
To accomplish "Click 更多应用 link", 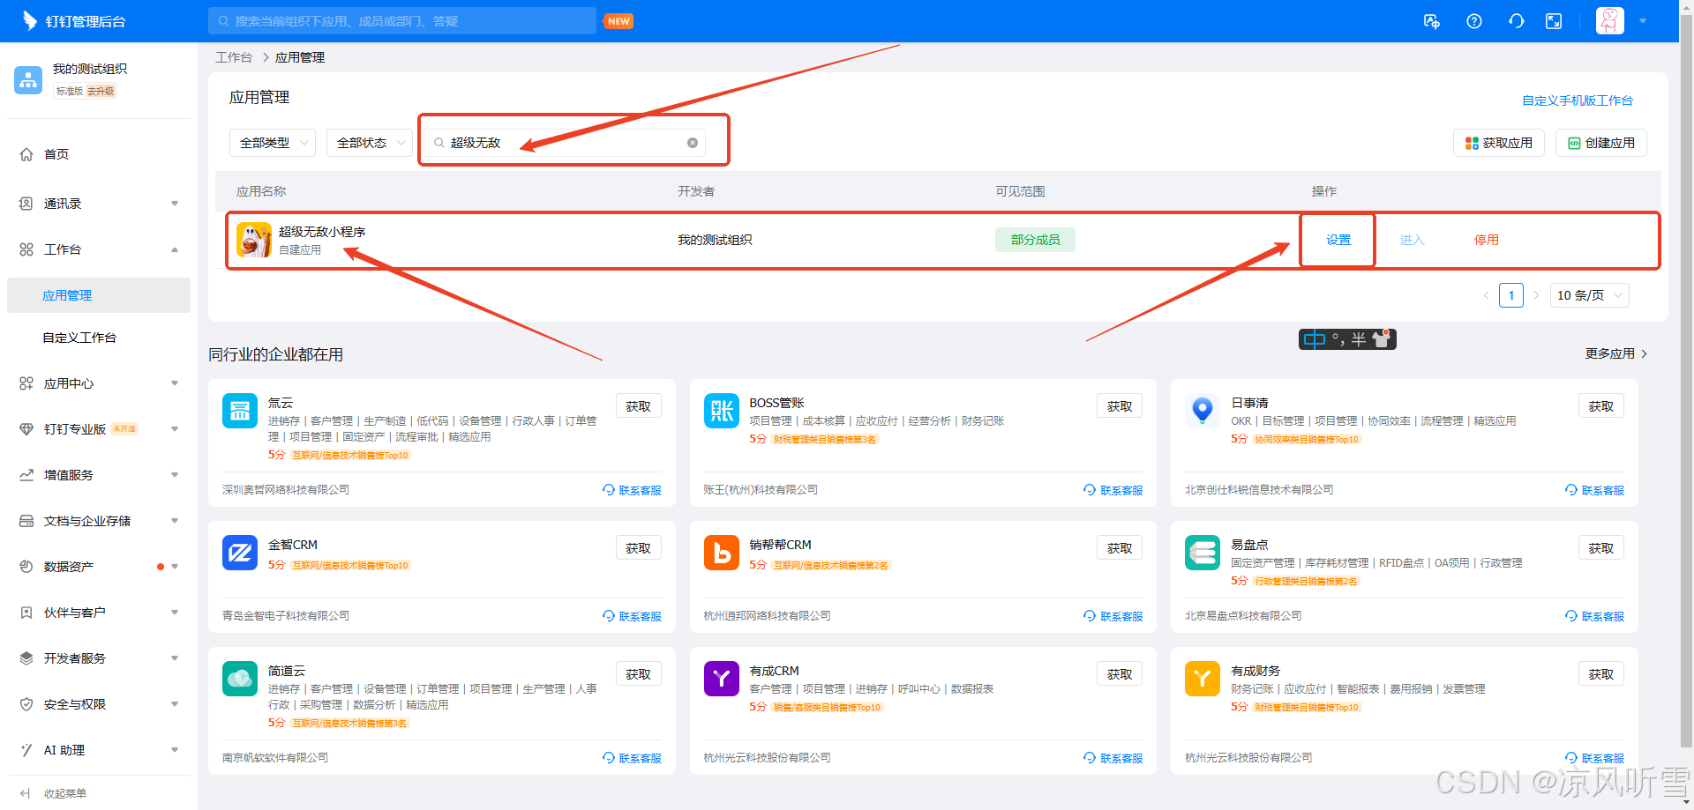I will [1616, 353].
